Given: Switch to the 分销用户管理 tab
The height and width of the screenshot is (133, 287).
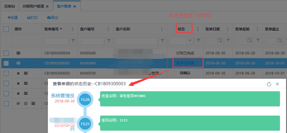Looking at the screenshot, I should (33, 6).
